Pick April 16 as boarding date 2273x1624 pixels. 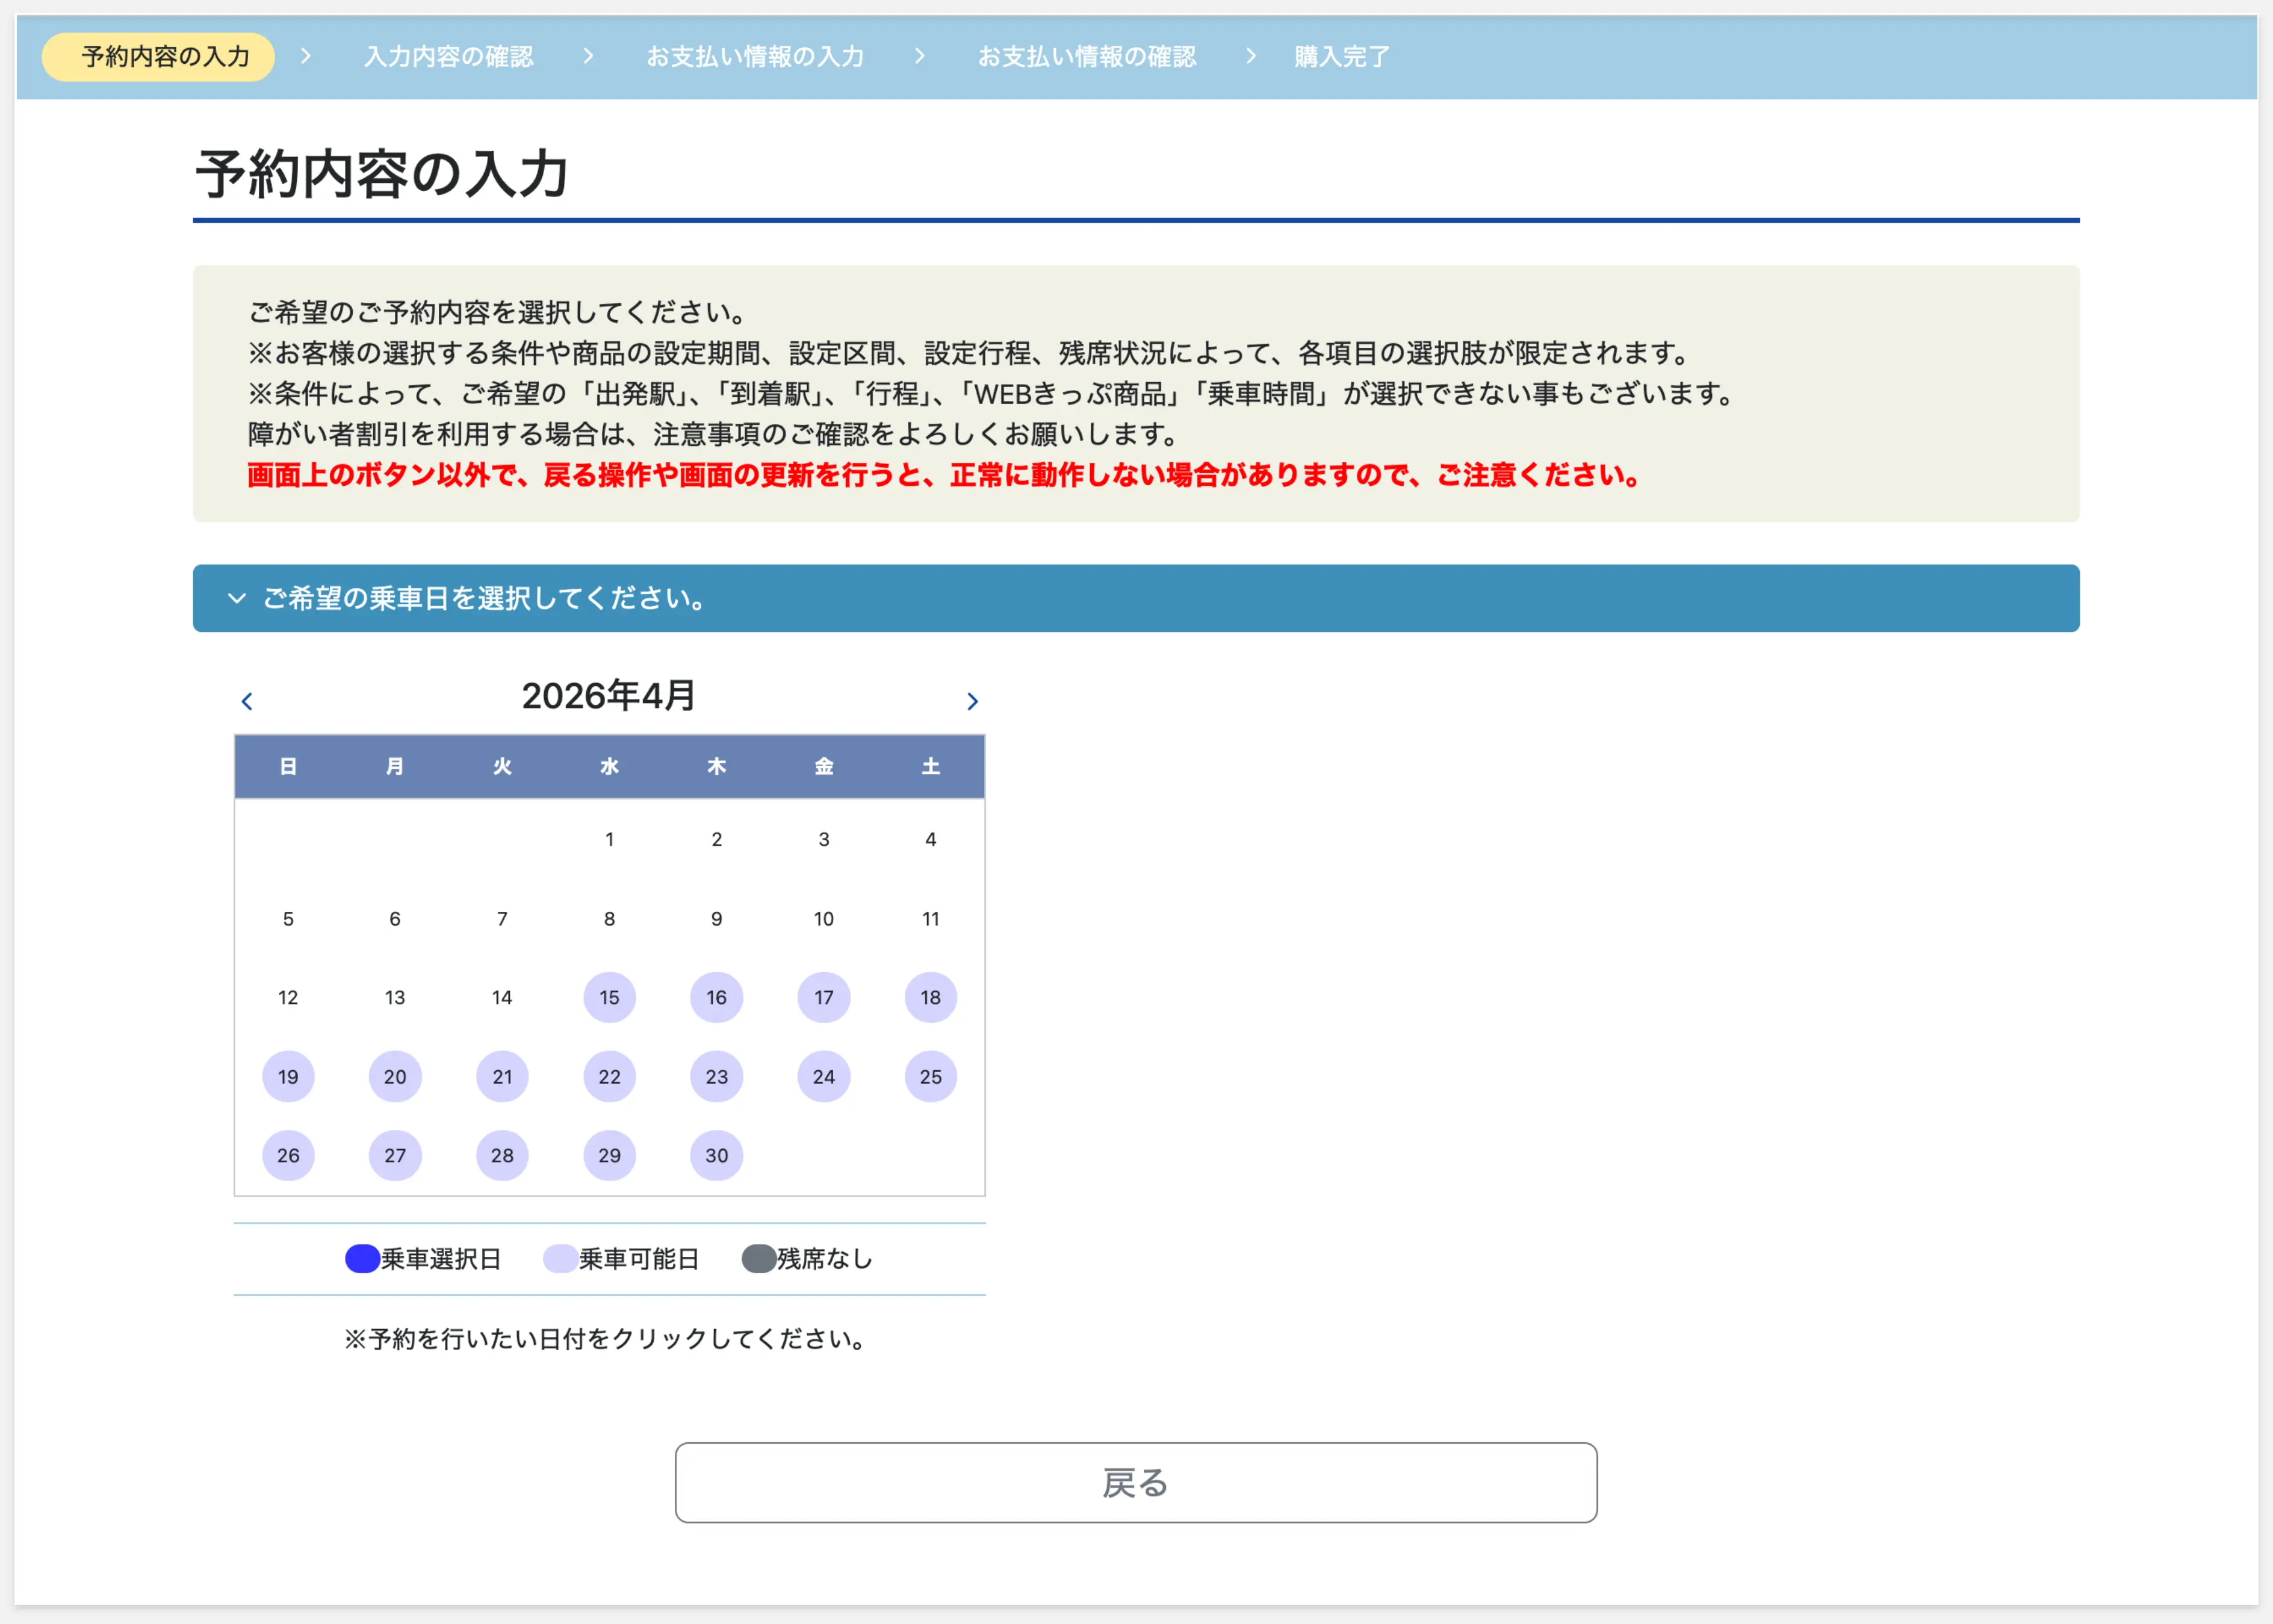click(716, 997)
